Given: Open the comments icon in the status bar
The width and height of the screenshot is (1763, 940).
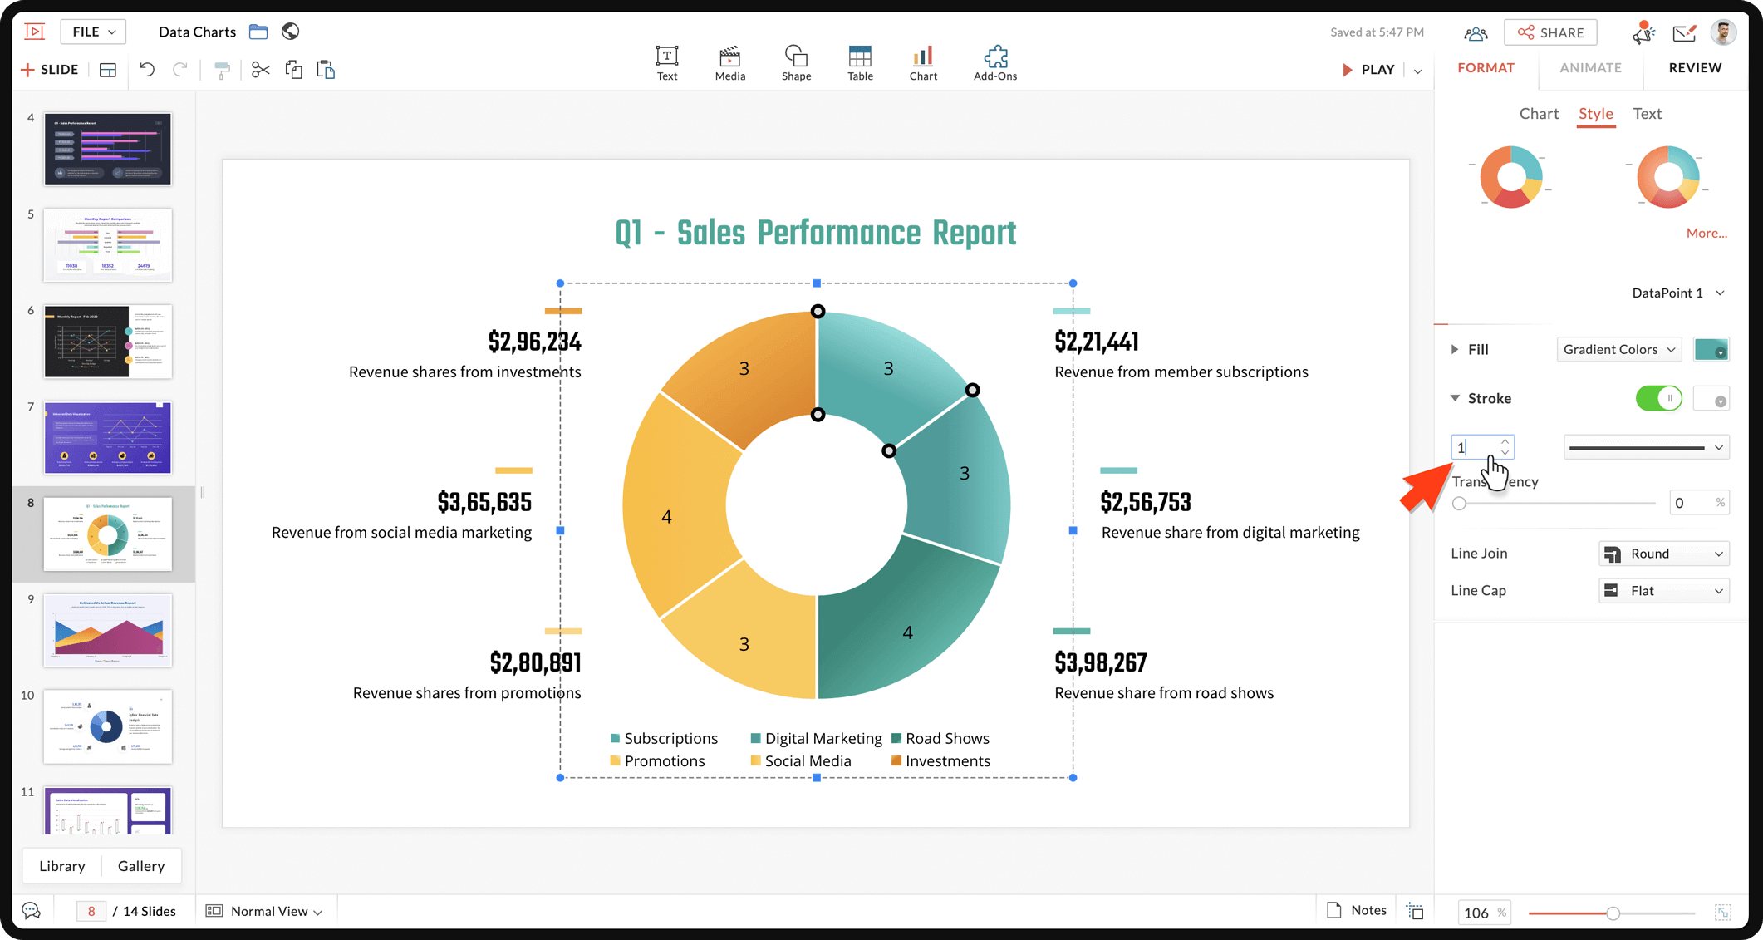Looking at the screenshot, I should (x=31, y=911).
